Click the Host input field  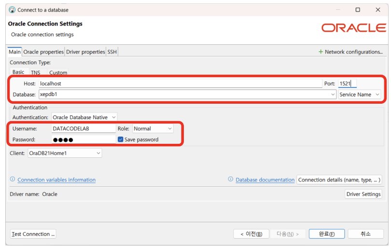180,83
